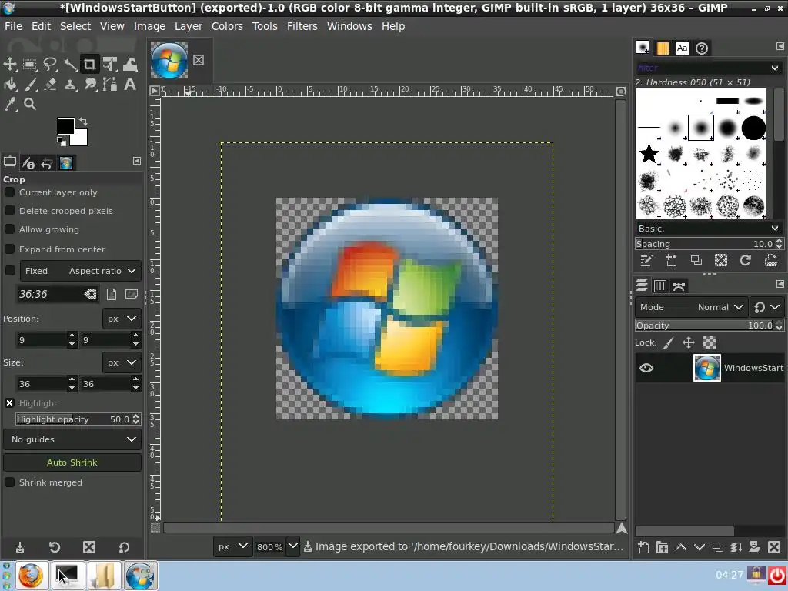Screen dimensions: 788x591
Task: Select the Rectangle Select tool
Action: coord(30,64)
